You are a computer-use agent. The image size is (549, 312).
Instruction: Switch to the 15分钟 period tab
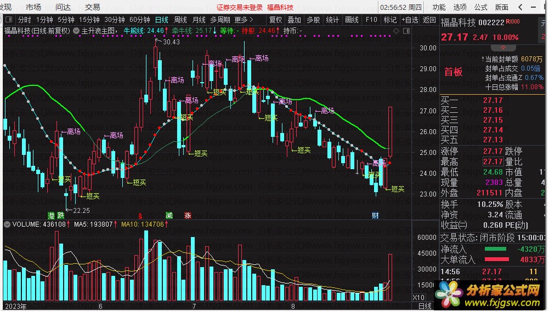(x=89, y=20)
